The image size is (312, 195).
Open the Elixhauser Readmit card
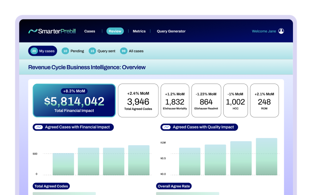(x=206, y=100)
